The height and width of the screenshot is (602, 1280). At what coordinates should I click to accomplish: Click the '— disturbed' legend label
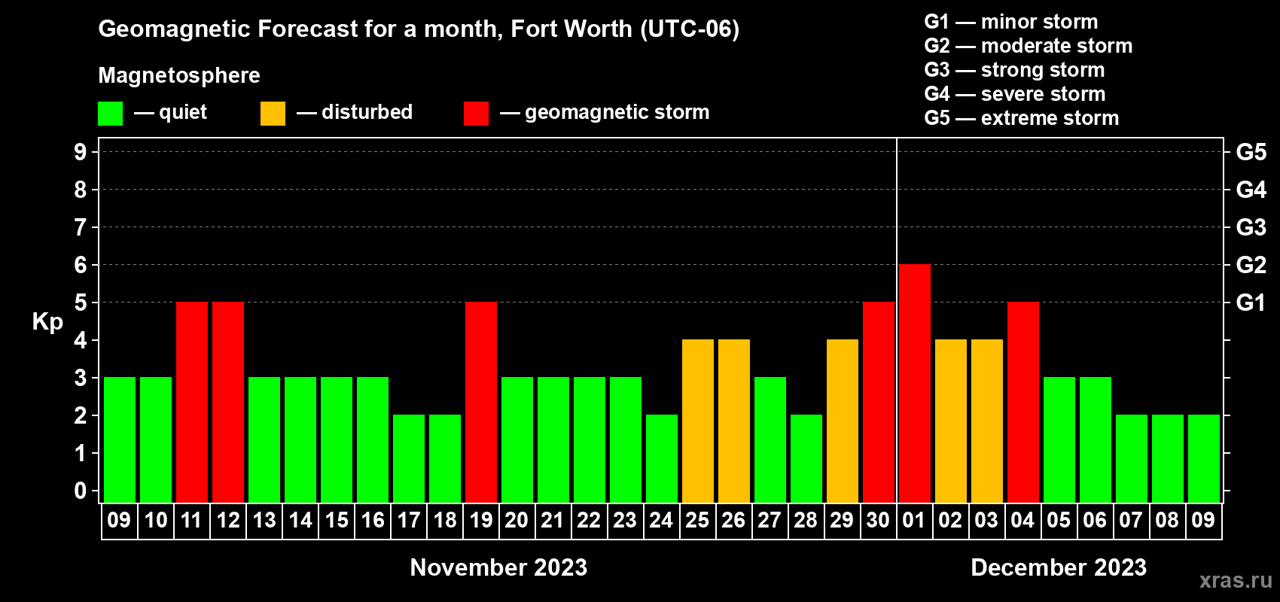[355, 112]
